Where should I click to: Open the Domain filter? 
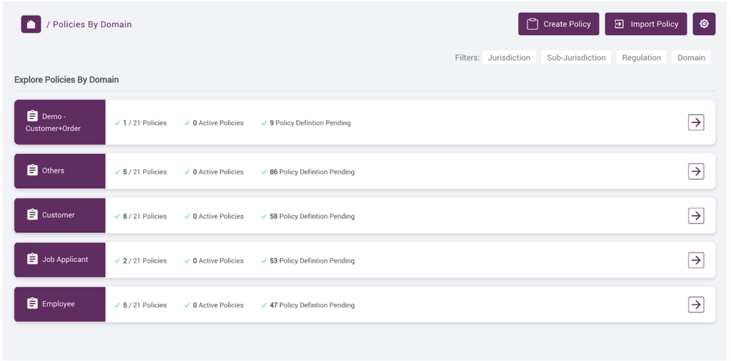(x=691, y=58)
